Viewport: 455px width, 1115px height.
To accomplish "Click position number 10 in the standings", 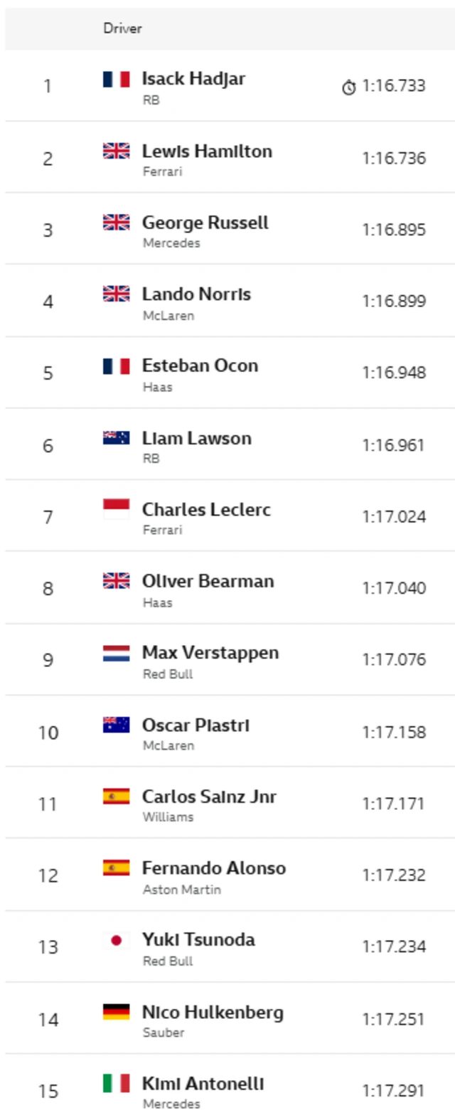I will click(48, 732).
